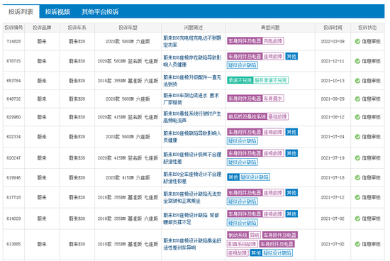
Task: Click green status icon for complaint 619946
Action: pos(357,177)
